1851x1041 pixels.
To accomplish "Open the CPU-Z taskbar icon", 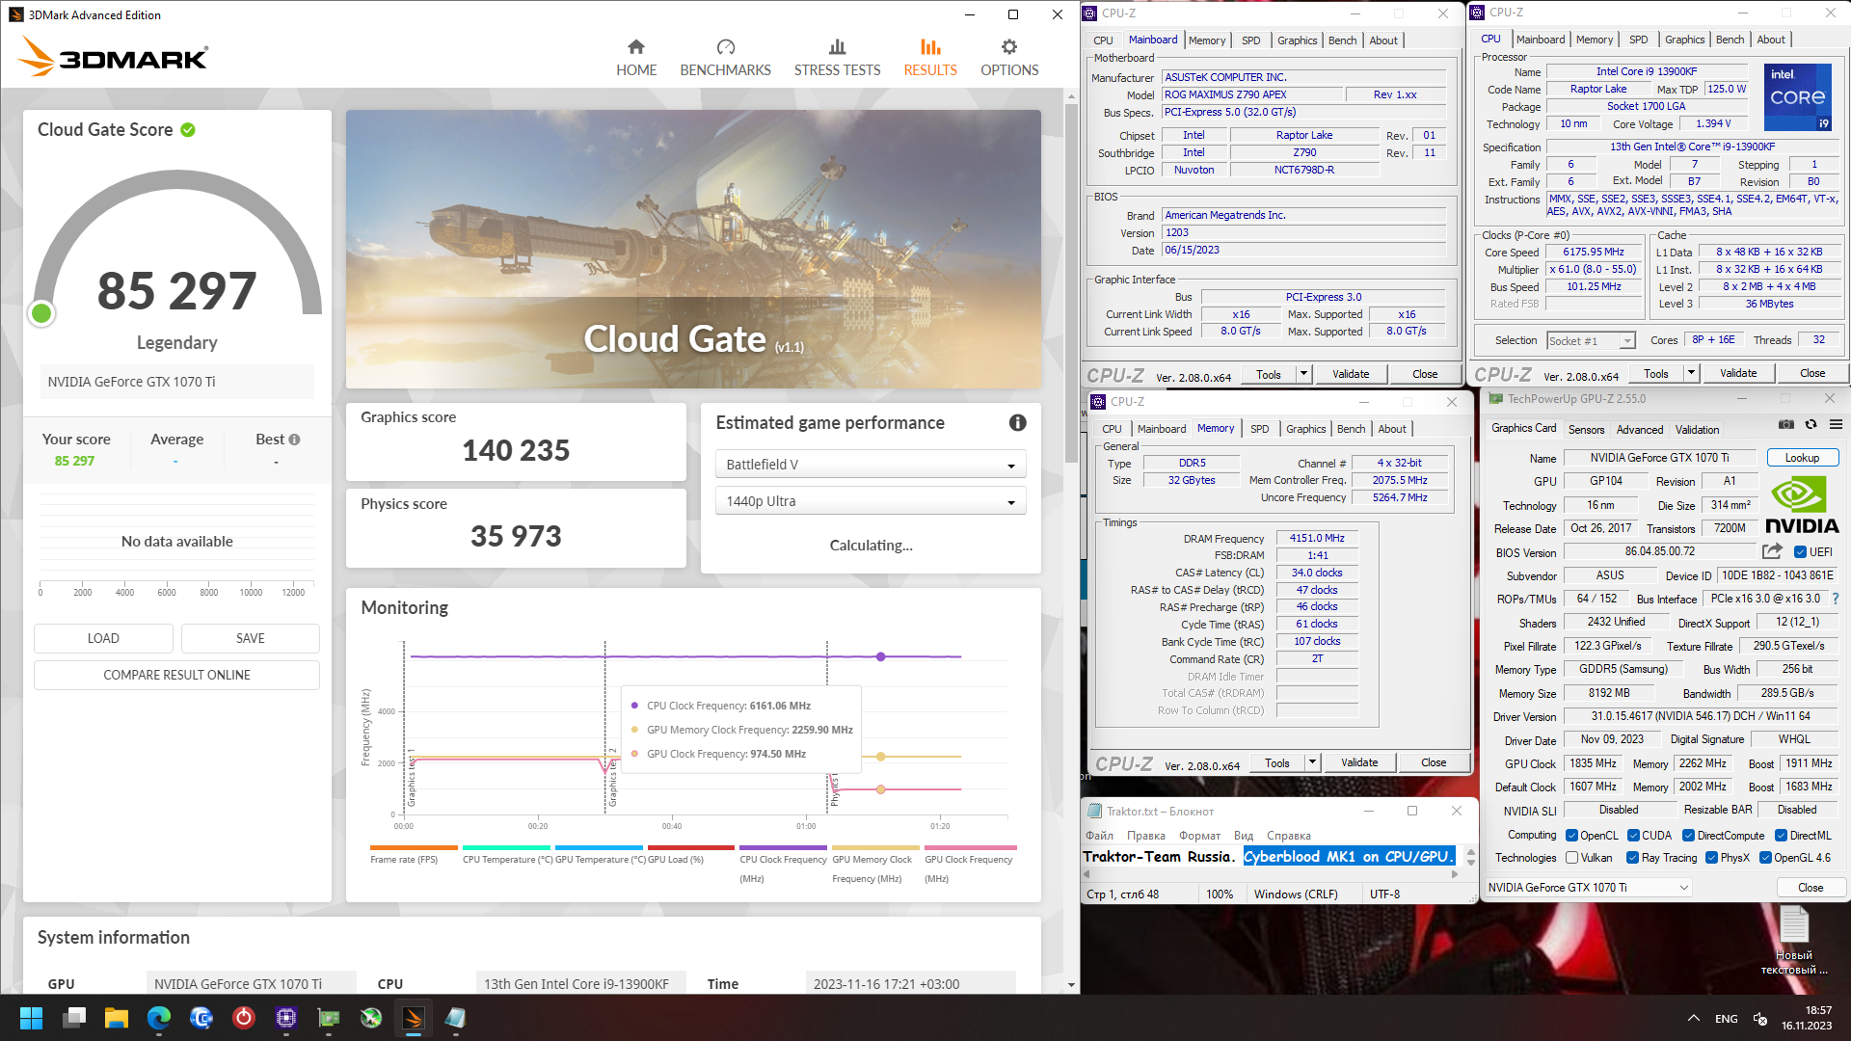I will tap(286, 1018).
